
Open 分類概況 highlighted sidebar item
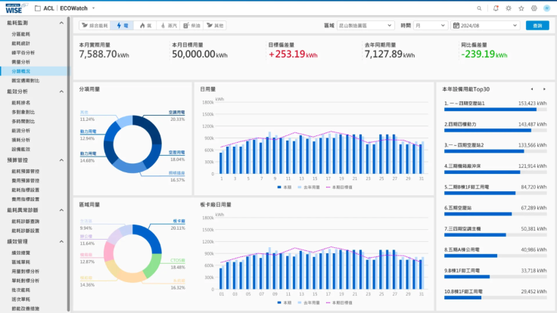click(34, 71)
